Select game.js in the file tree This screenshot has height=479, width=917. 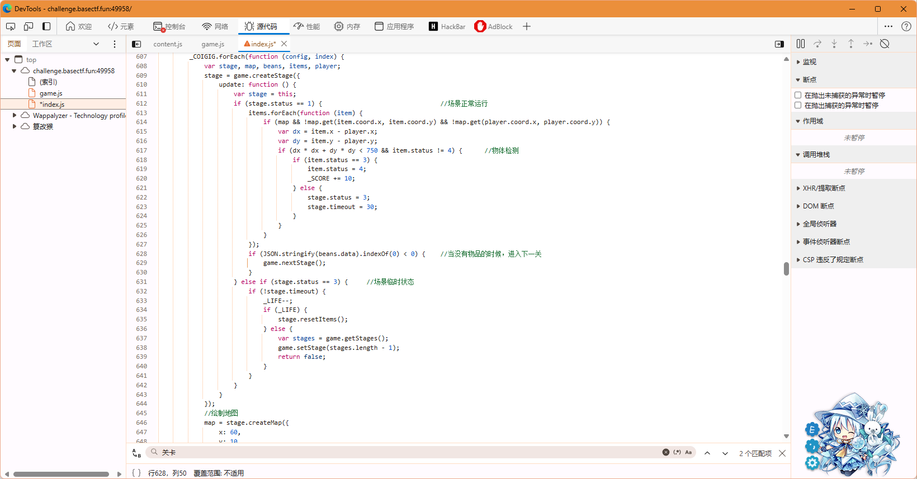51,93
